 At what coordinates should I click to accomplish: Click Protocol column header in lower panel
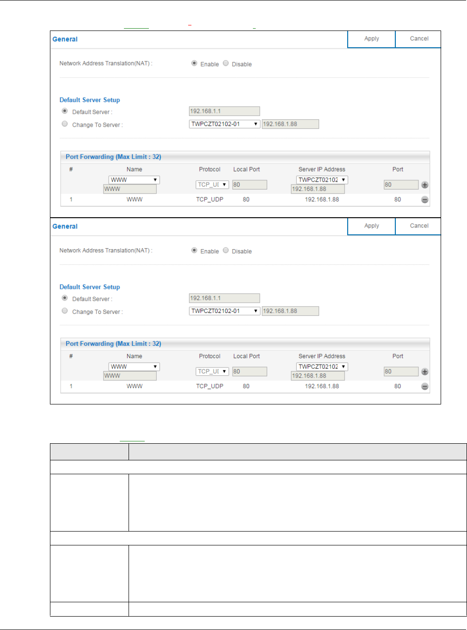[x=209, y=356]
